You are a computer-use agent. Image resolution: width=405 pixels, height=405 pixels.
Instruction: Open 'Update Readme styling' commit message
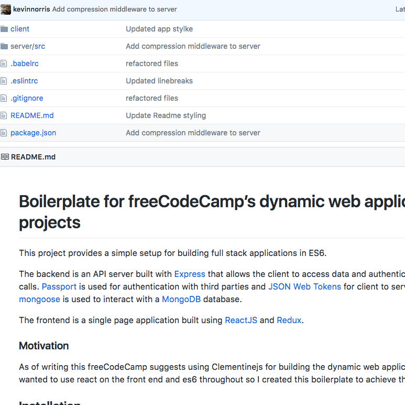(166, 115)
